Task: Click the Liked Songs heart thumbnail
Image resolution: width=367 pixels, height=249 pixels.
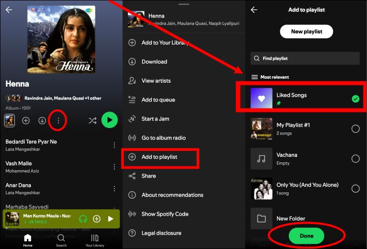Action: (x=262, y=98)
